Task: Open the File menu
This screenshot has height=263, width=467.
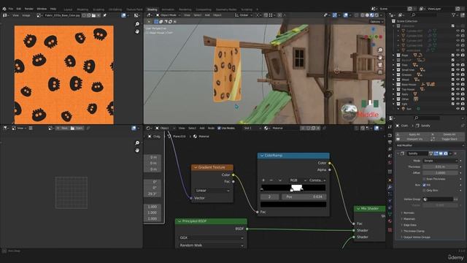Action: (x=11, y=9)
